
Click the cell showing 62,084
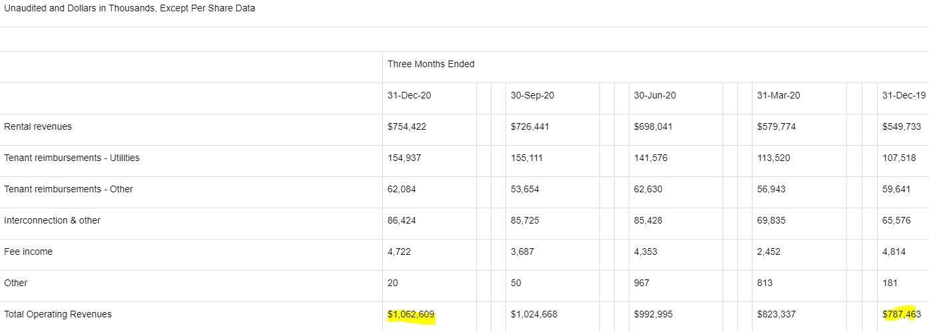click(402, 189)
